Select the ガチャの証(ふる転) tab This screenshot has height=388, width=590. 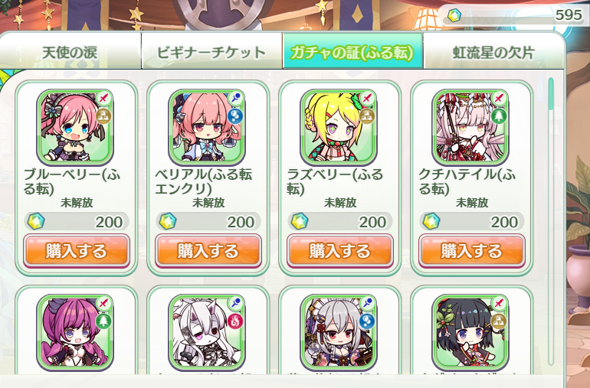point(353,51)
